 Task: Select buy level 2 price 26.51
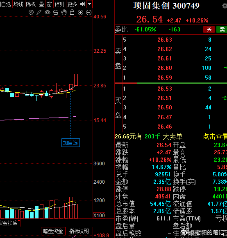(x=165, y=98)
